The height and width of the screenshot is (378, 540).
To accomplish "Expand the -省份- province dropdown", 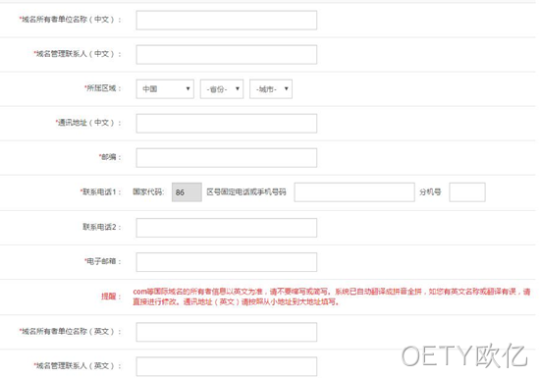I will 222,88.
